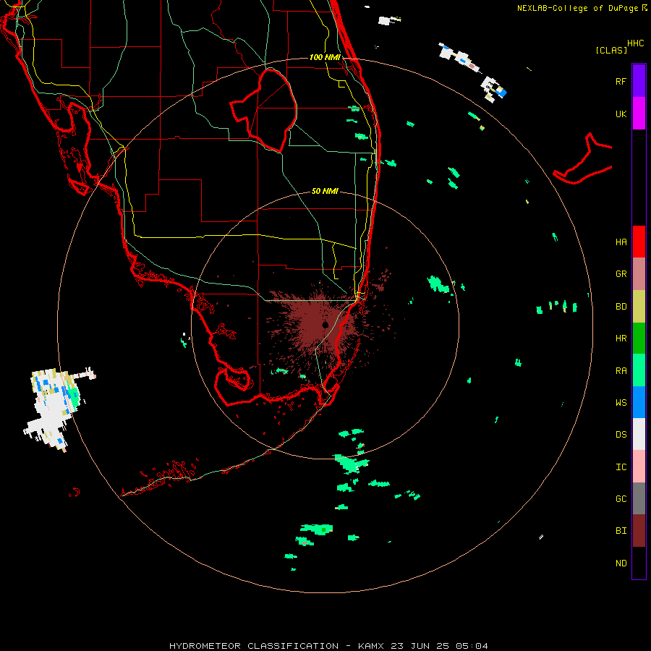Click the 'UK' legend label
Viewport: 651px width, 651px height.
621,114
